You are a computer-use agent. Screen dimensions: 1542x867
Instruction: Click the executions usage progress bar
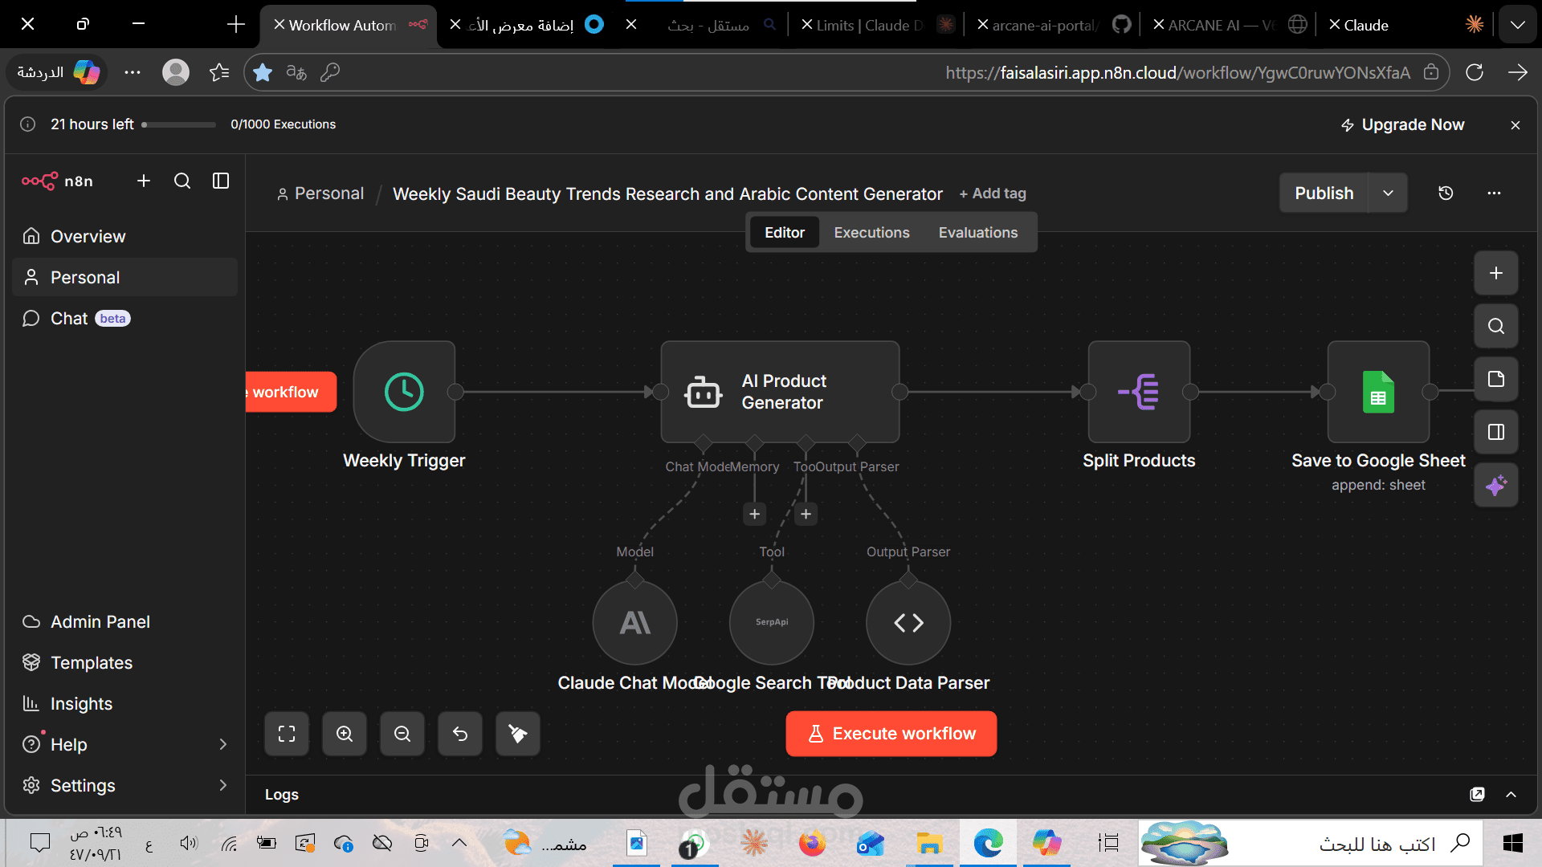[x=178, y=124]
